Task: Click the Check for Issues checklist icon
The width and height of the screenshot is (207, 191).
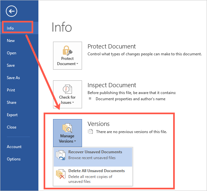Action: (x=67, y=89)
